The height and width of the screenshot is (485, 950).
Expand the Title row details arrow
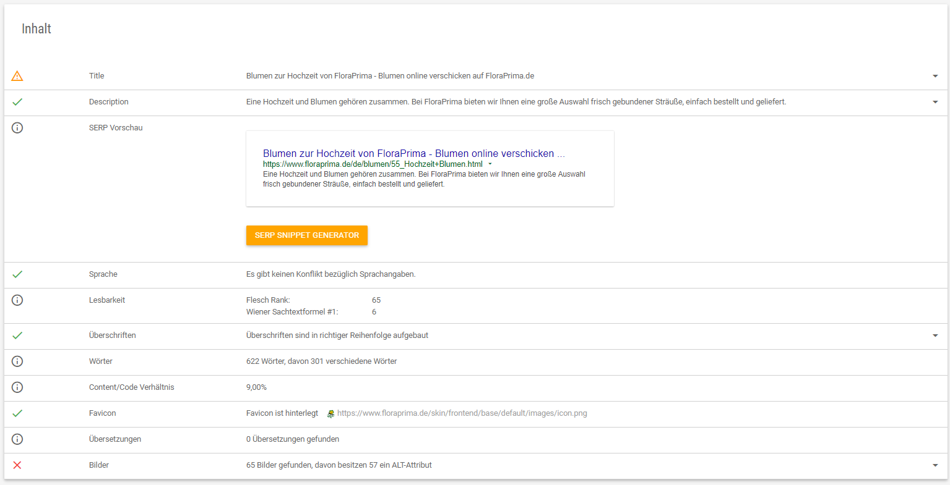coord(935,76)
